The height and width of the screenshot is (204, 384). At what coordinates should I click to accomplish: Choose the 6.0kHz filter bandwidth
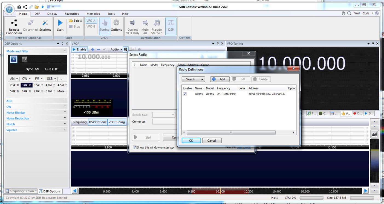point(27,91)
